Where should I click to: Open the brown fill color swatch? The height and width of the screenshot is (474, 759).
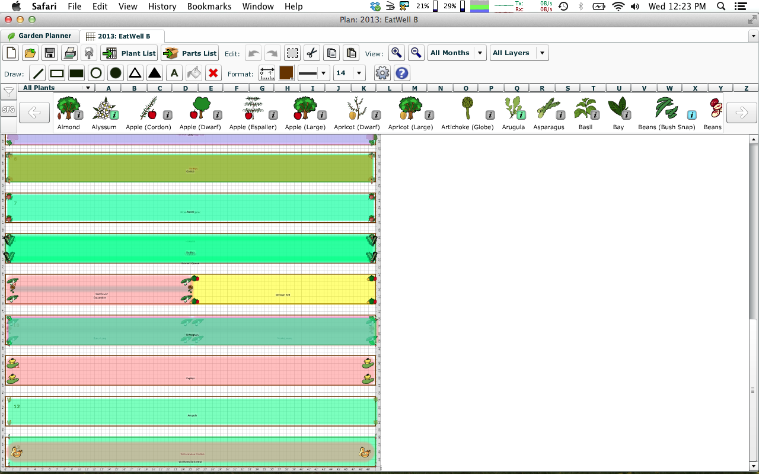(286, 73)
